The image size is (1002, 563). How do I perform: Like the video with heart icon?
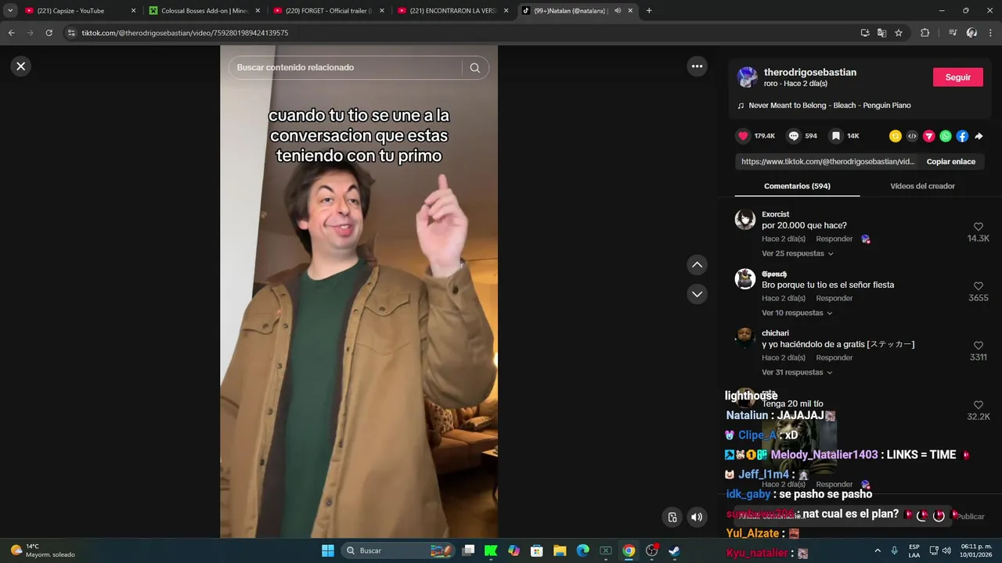[x=743, y=136]
